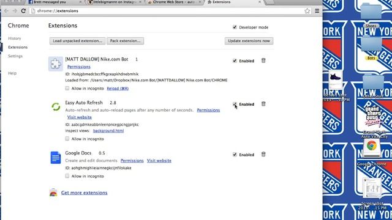
Task: Toggle the Developer mode checkbox
Action: [x=235, y=27]
